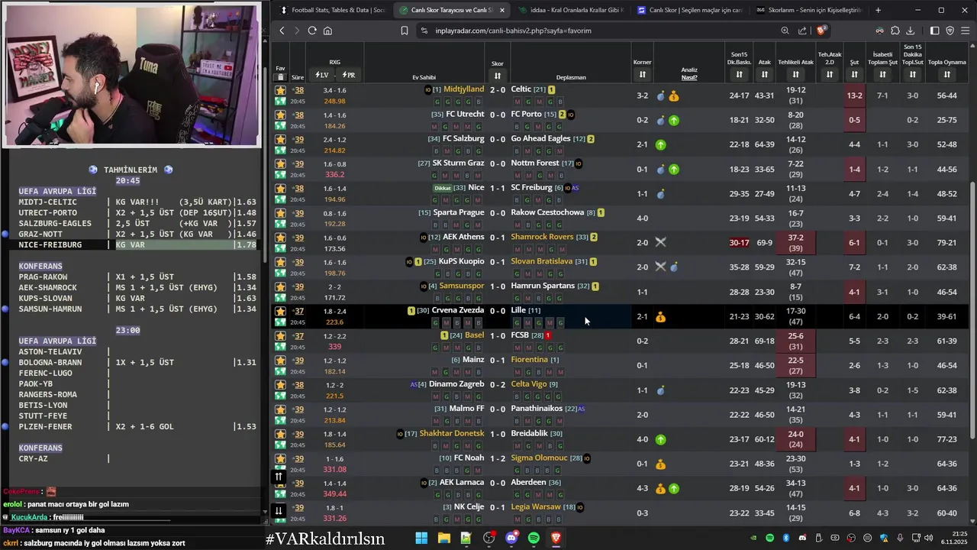Sort by Teh.Atak 2.D column
Screen dimensions: 977x550
pos(830,74)
